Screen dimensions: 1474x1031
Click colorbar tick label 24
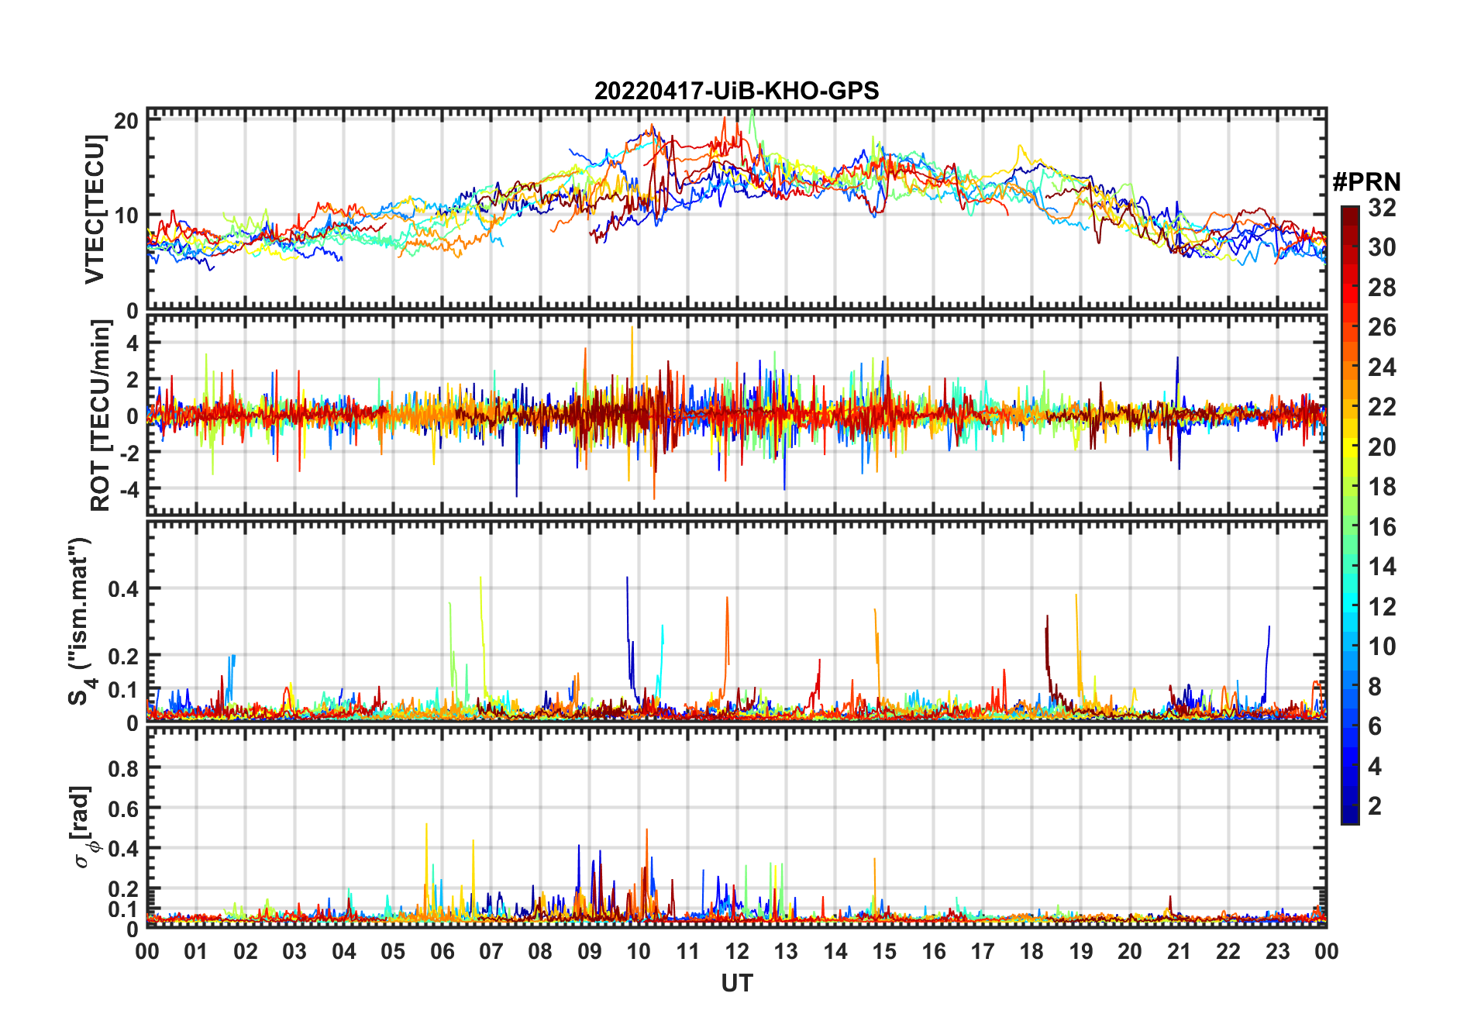1382,367
